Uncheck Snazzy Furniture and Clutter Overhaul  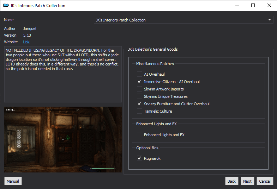139,104
